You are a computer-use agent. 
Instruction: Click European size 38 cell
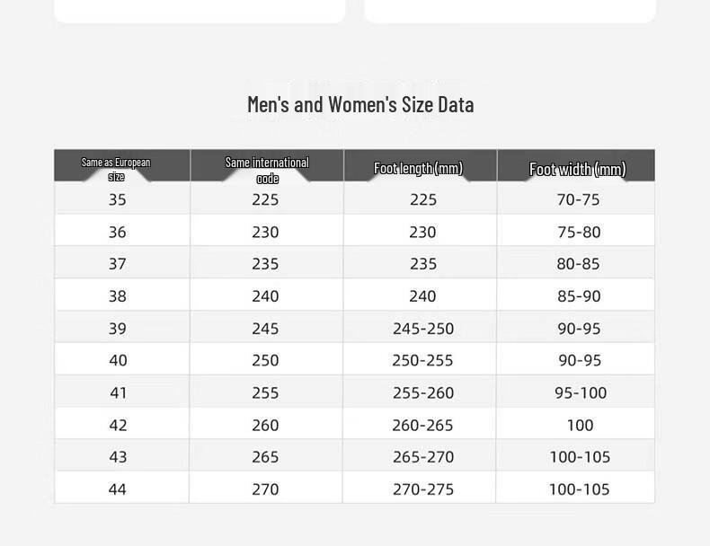(122, 295)
